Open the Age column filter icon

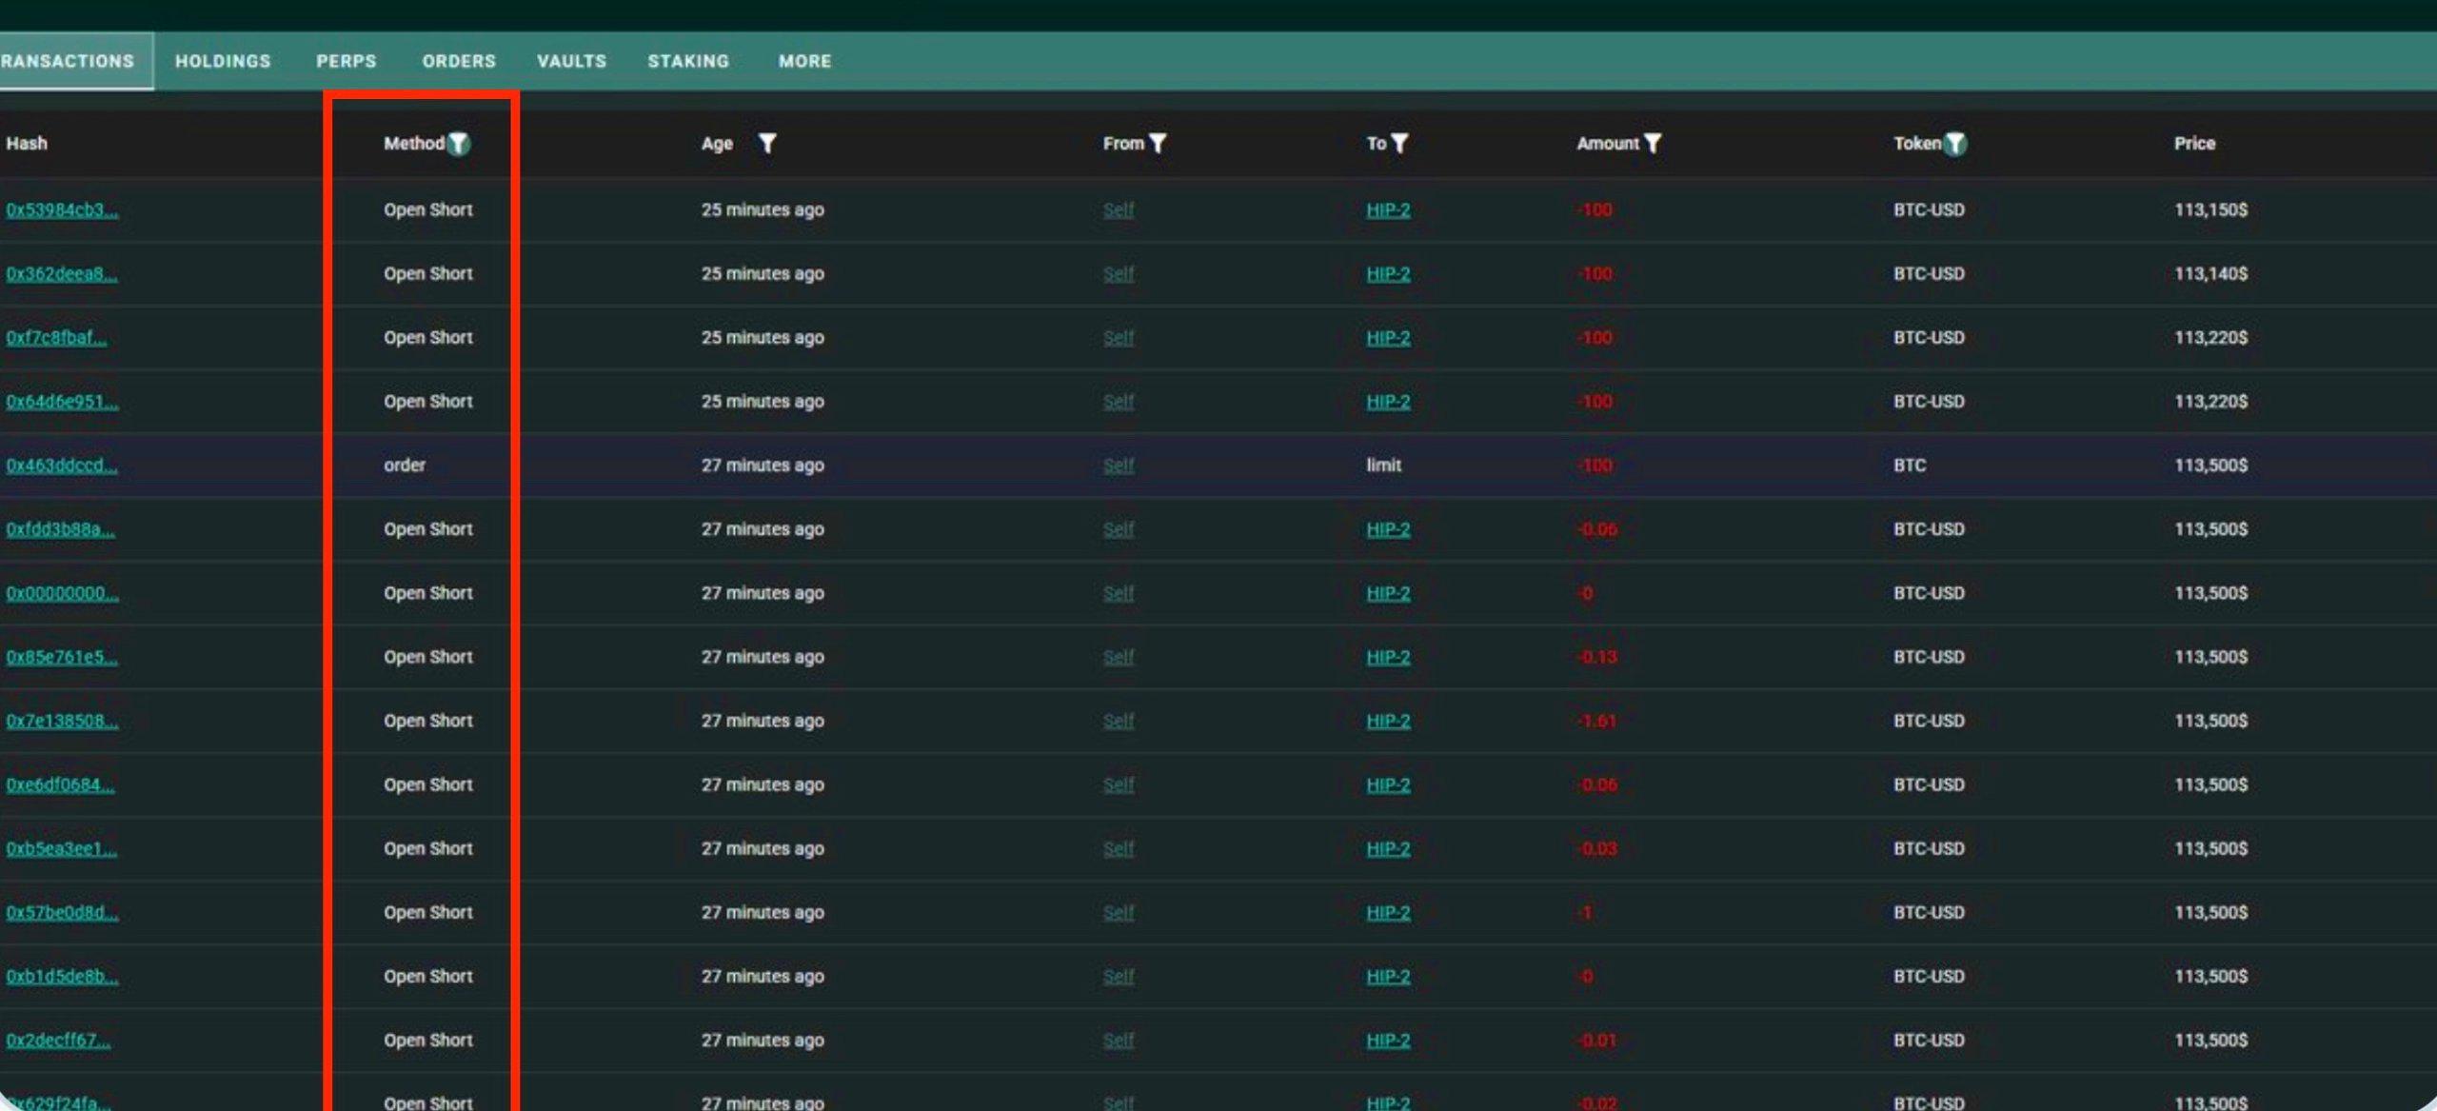[766, 143]
